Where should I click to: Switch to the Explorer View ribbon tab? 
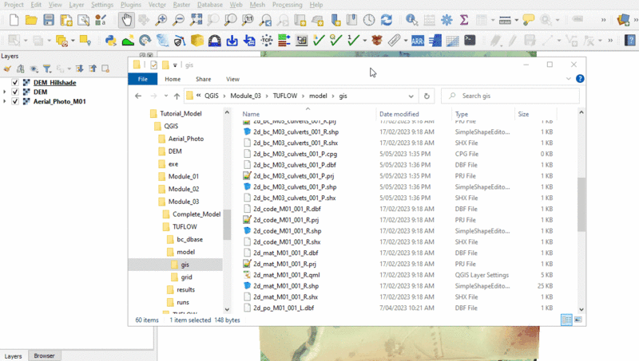point(232,79)
